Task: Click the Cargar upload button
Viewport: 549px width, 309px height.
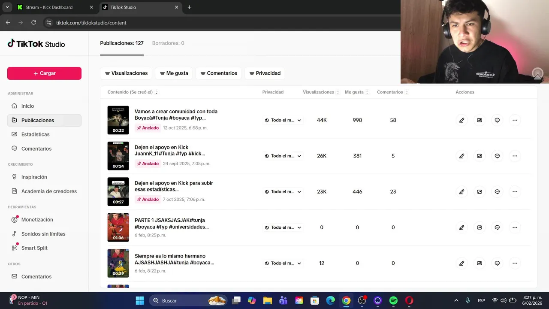Action: [x=44, y=73]
